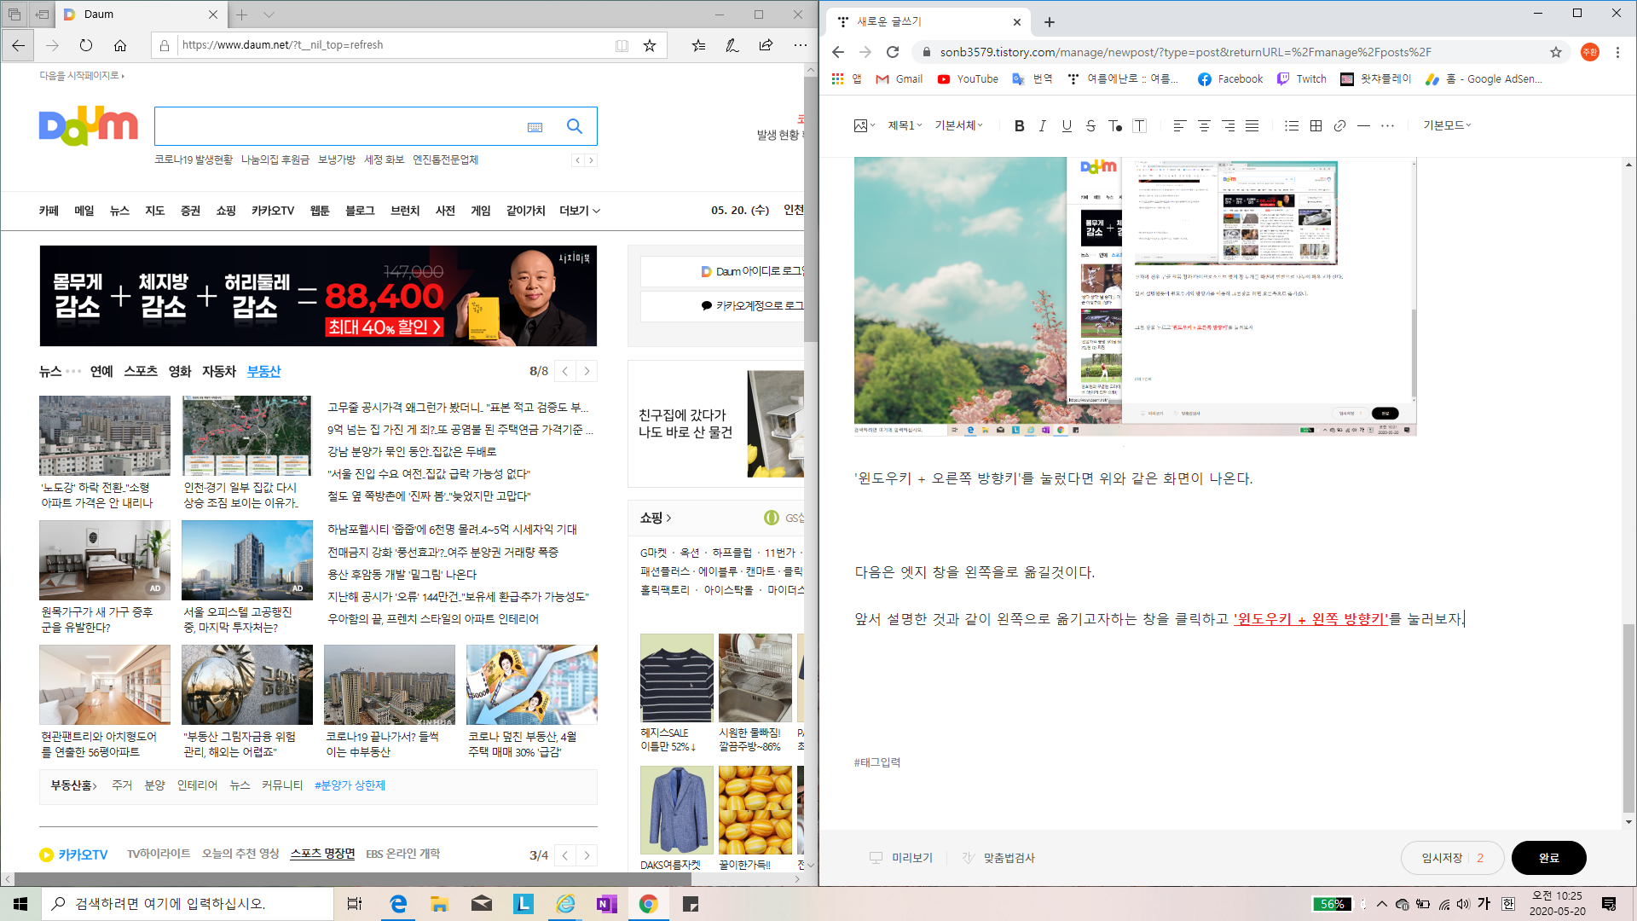Click the #태그입력 tag input field
This screenshot has height=921, width=1637.
click(877, 762)
